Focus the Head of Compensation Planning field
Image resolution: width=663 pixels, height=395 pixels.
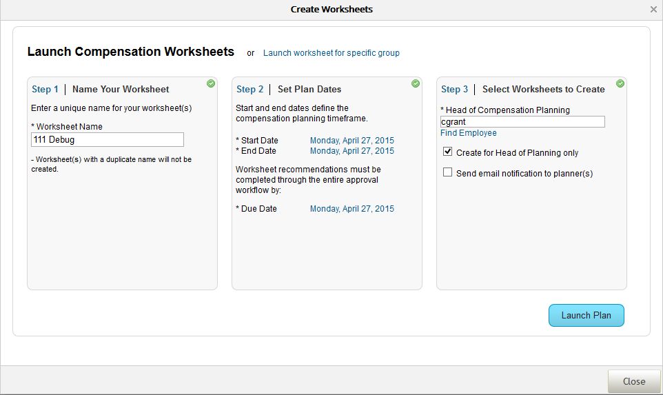[x=522, y=122]
